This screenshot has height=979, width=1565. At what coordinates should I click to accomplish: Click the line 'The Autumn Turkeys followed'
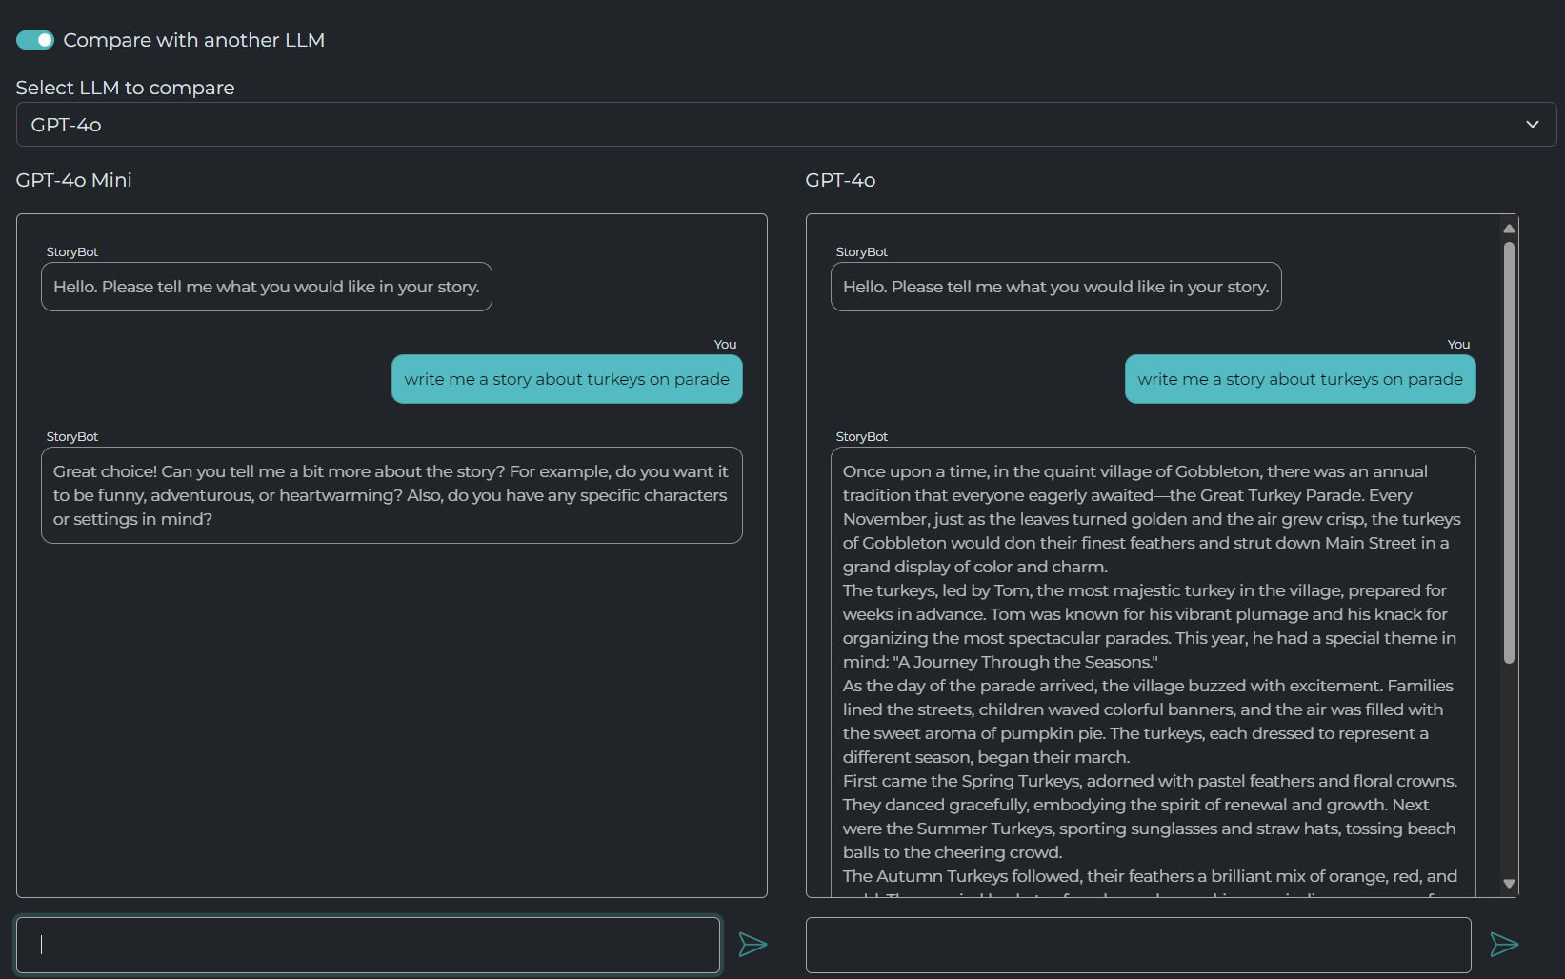(1150, 876)
